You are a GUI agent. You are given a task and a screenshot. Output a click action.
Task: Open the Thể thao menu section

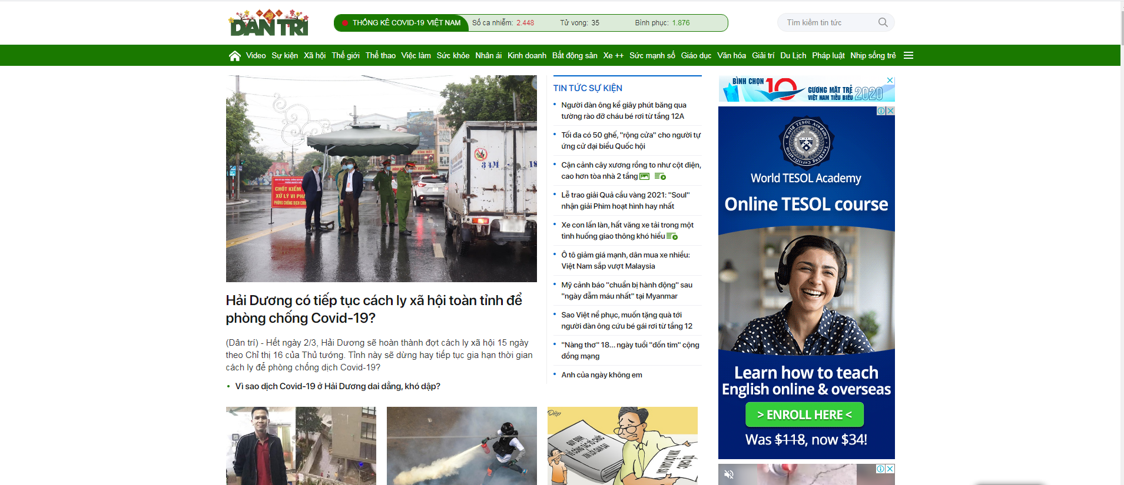click(x=380, y=56)
